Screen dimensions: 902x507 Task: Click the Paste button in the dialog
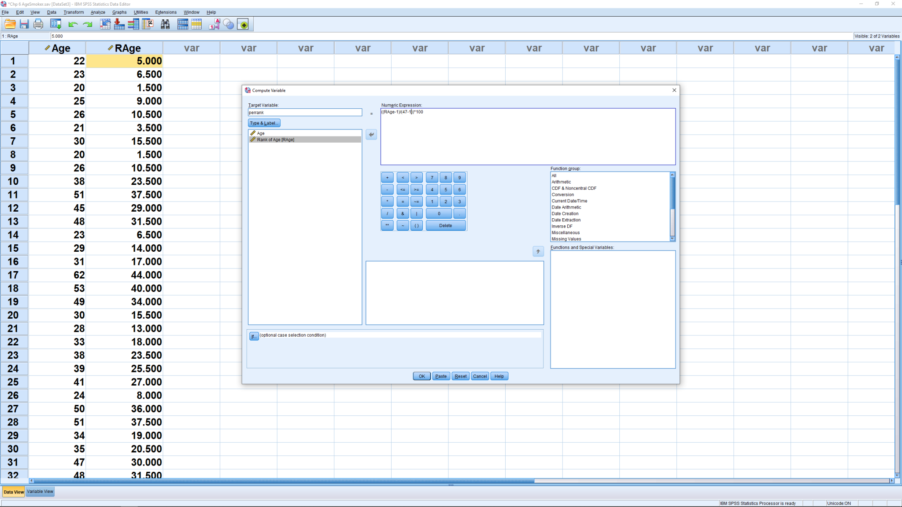[x=441, y=376]
